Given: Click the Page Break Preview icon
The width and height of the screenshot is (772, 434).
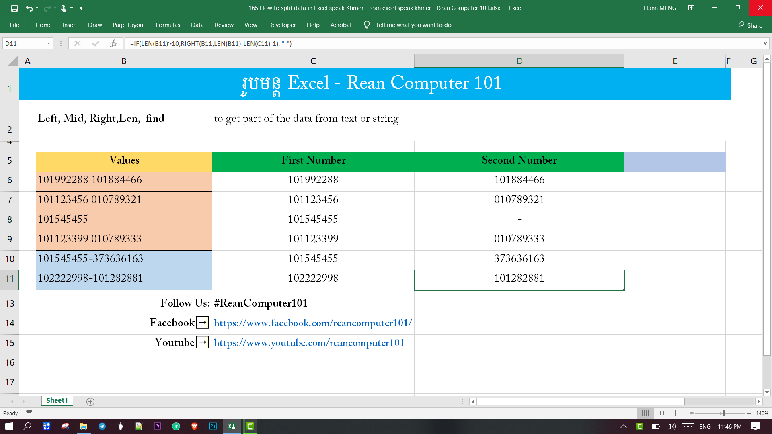Looking at the screenshot, I should tap(678, 413).
